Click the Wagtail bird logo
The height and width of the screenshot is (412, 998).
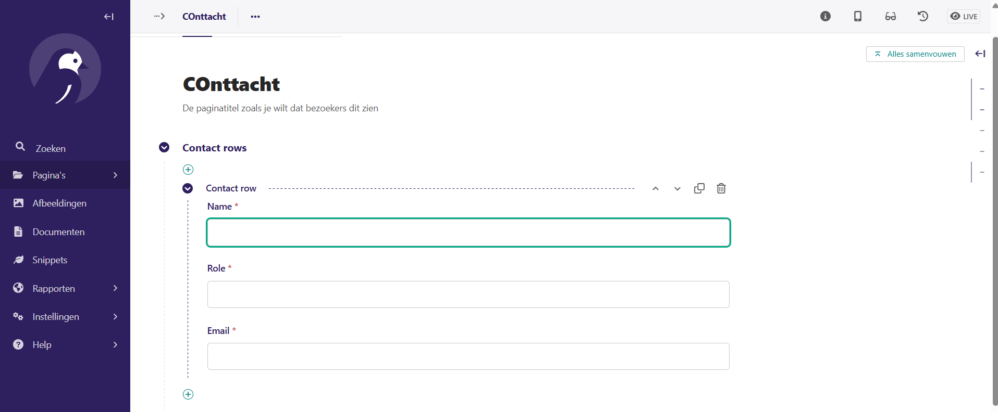click(65, 69)
